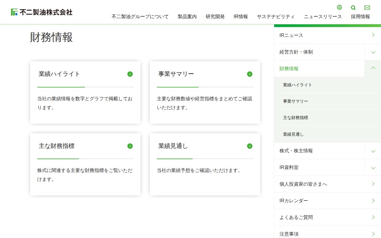Image resolution: width=381 pixels, height=238 pixels.
Task: Open the 事業サマリー card title
Action: (176, 74)
